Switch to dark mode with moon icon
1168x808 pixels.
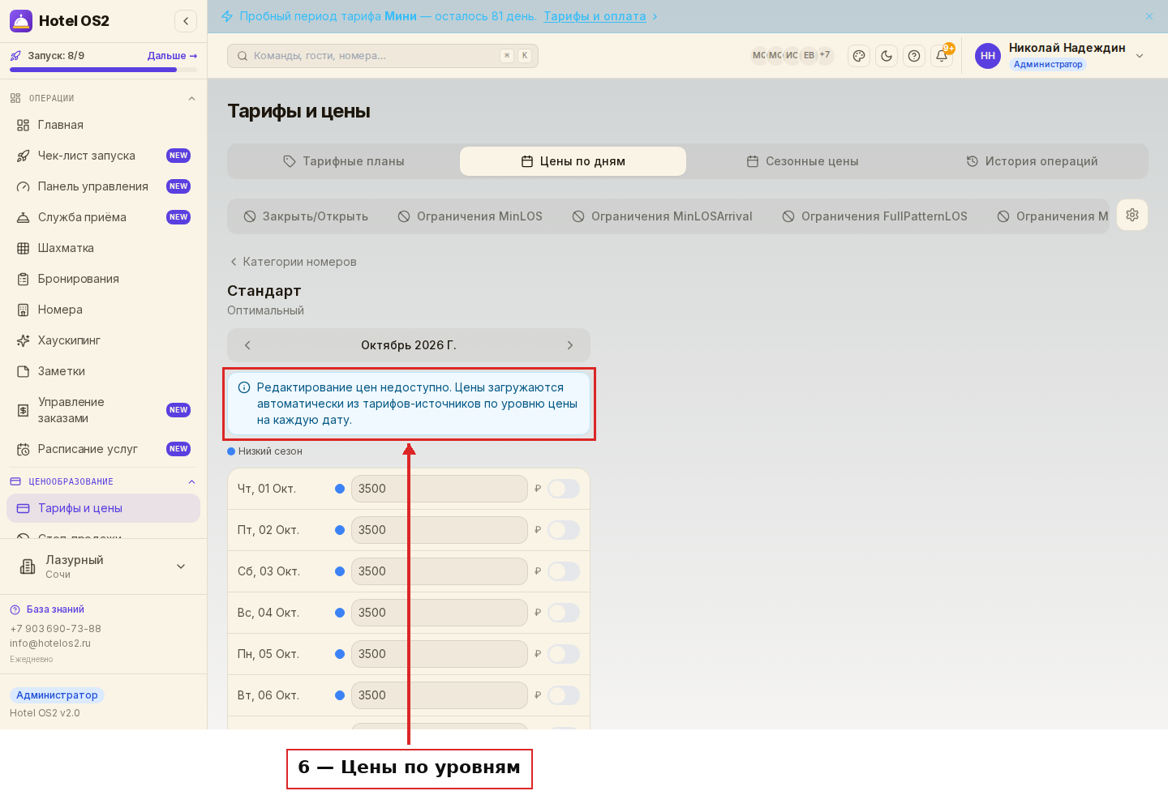887,56
